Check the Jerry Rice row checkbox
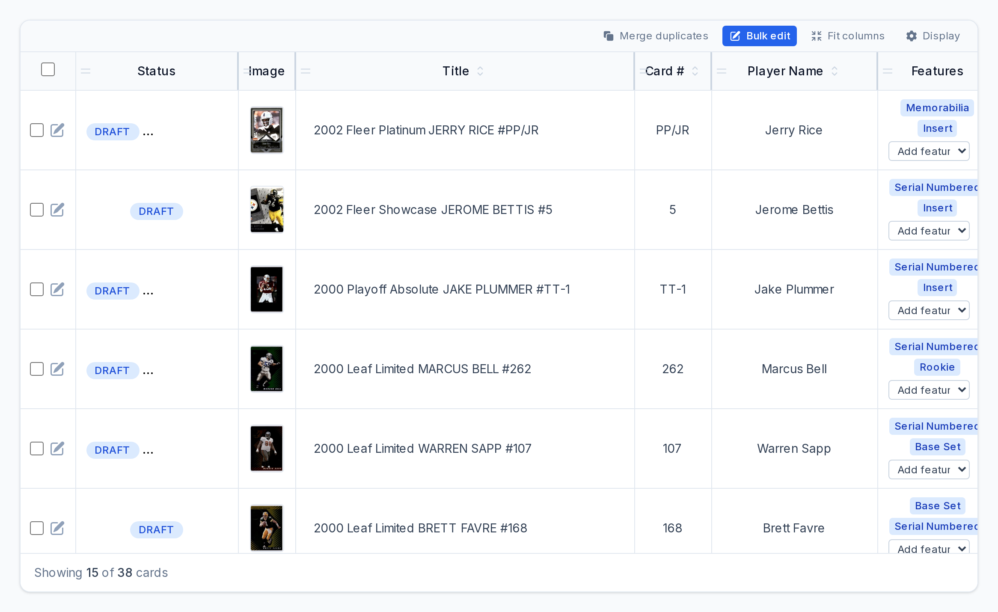 [37, 130]
